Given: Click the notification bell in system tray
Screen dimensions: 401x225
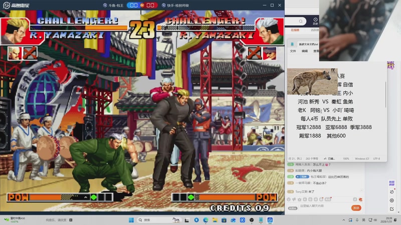Looking at the screenshot, I should (x=395, y=220).
